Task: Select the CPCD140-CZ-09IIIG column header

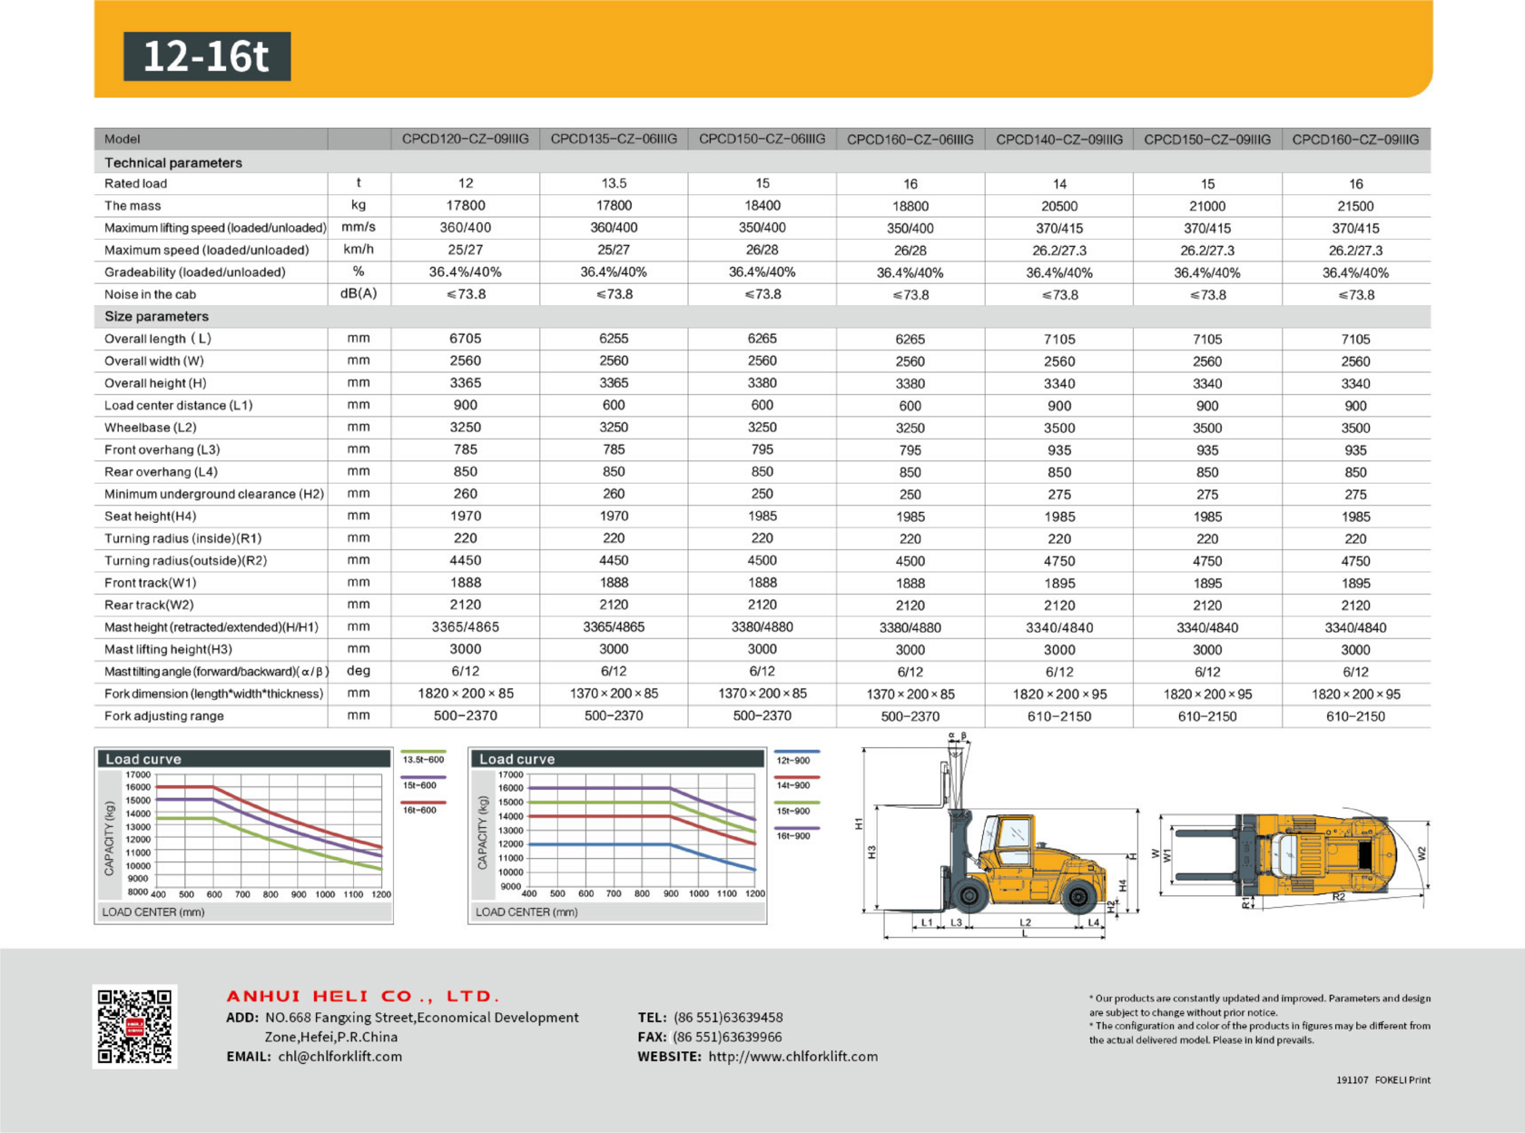Action: 1059,139
